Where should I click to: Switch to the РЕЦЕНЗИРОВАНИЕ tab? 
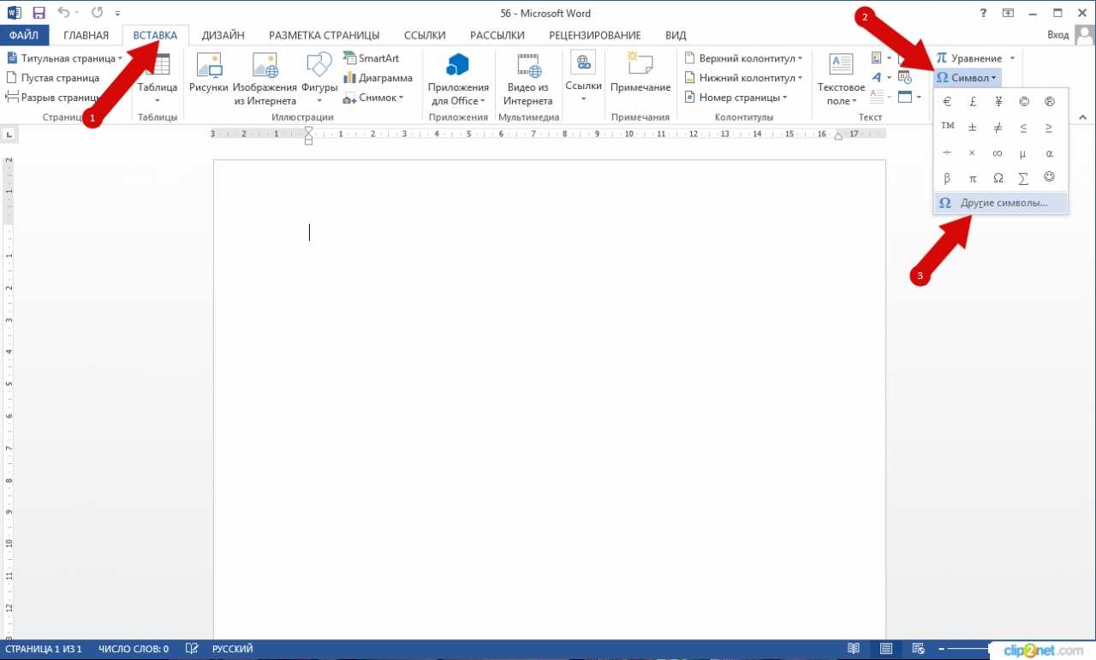point(595,35)
